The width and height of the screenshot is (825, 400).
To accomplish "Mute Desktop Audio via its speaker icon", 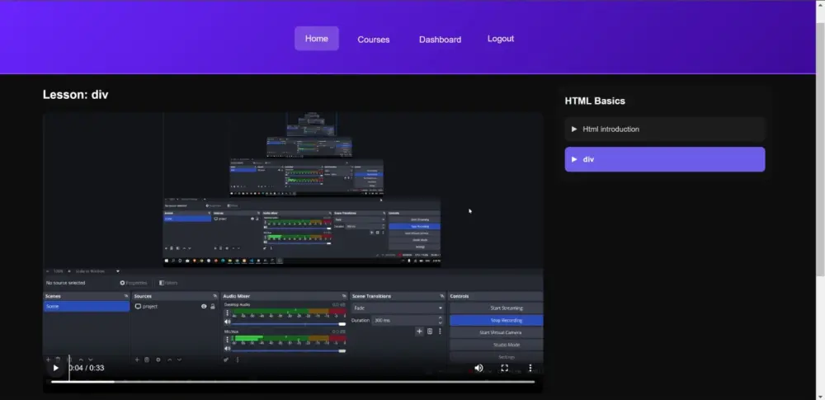I will point(228,322).
